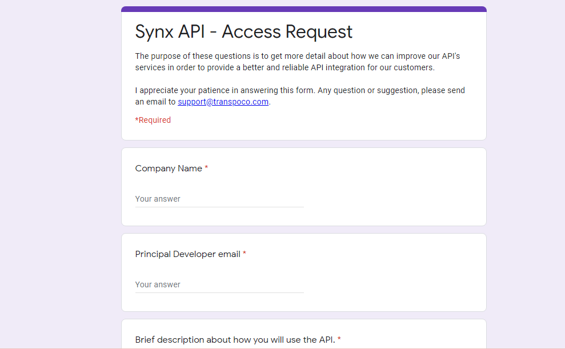Click the asterisk beside Principal Developer email
Screen dimensions: 565x349
245,253
